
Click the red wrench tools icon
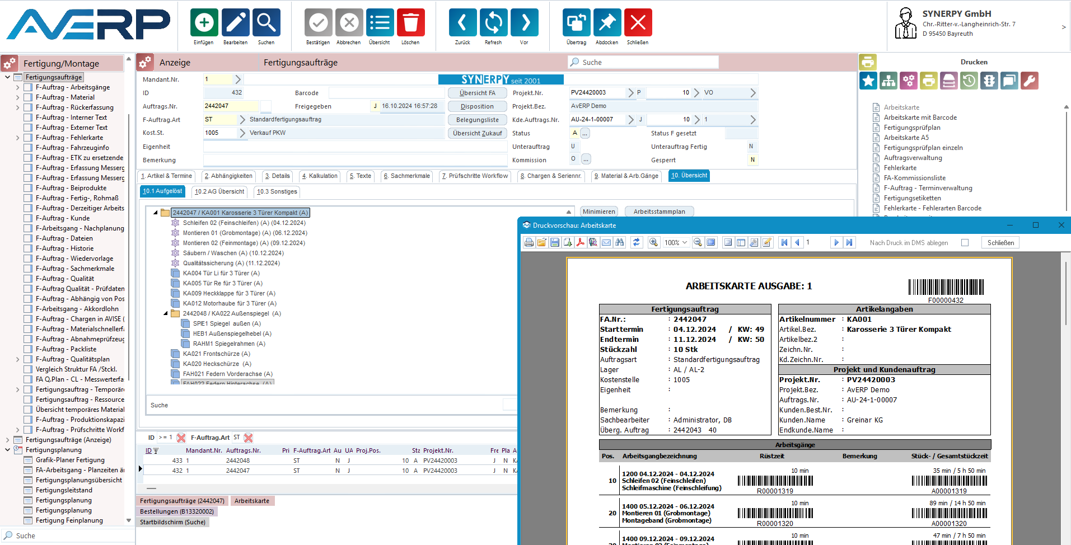[x=1029, y=81]
